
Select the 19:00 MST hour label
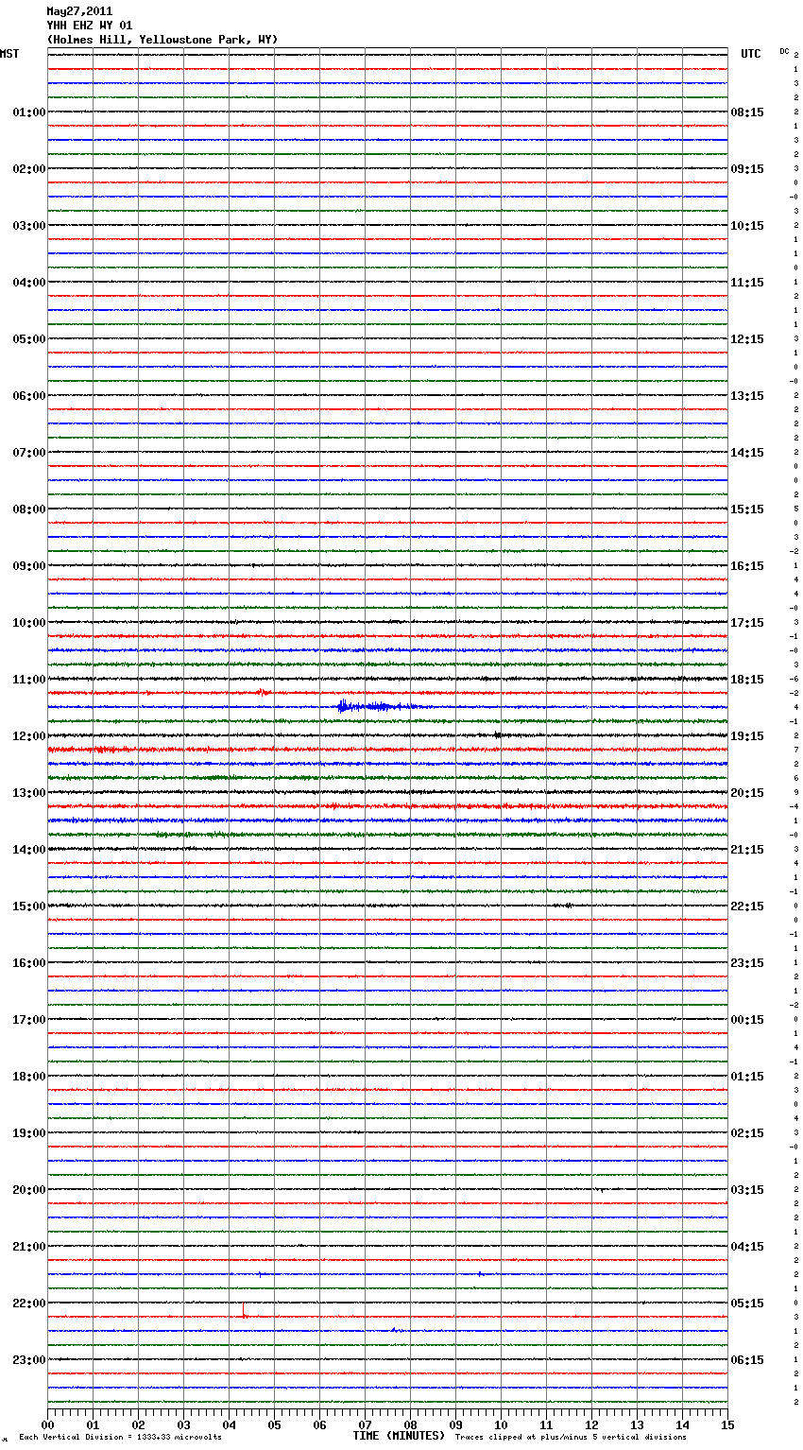click(x=28, y=1133)
